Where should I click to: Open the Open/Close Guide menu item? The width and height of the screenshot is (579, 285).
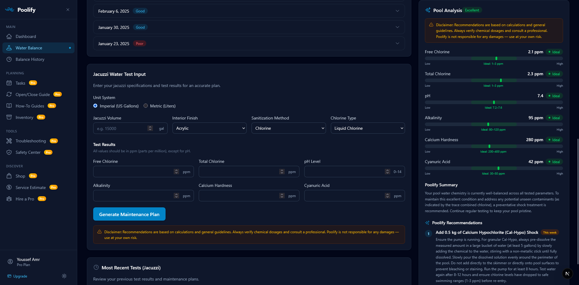pos(38,94)
